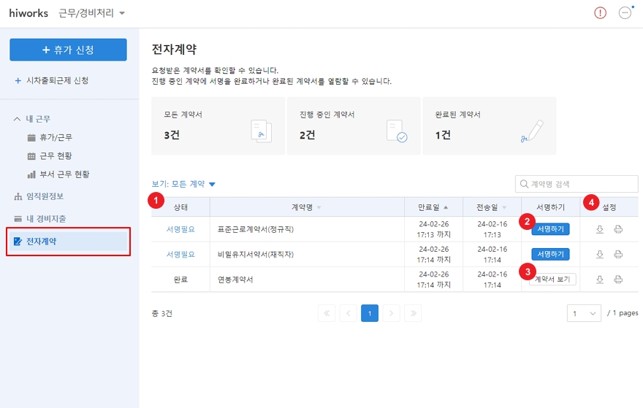Print the 표준근로계약서(정규직) contract

click(618, 229)
